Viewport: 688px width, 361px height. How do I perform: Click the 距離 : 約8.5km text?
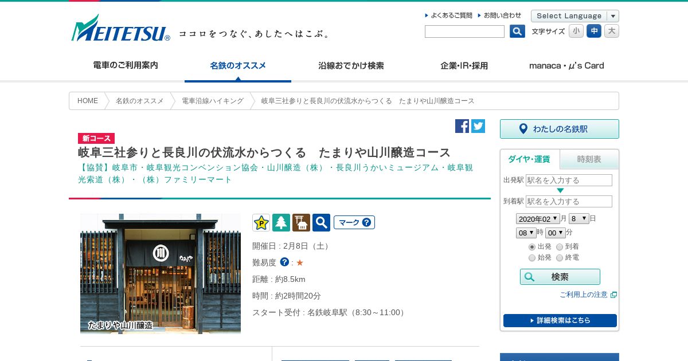tap(279, 279)
